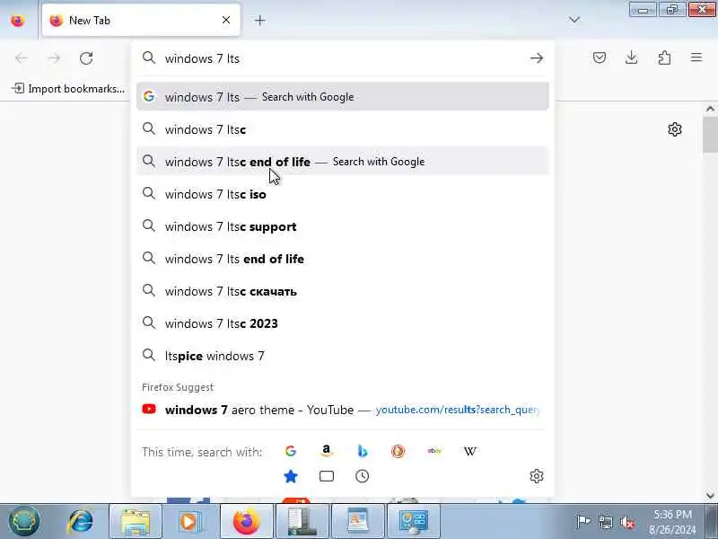
Task: Search this time with Wikipedia icon
Action: 469,452
